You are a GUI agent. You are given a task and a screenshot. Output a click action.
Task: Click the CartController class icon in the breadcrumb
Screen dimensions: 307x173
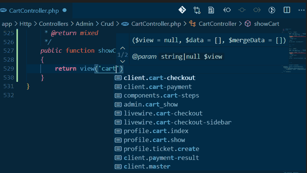(193, 24)
